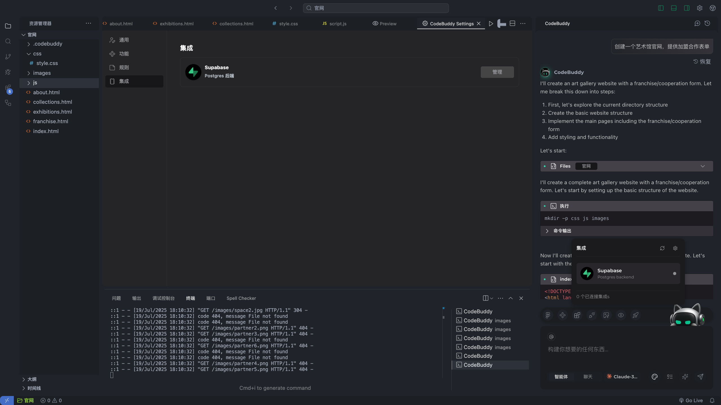Click the 官网 search box at top
This screenshot has height=405, width=721.
click(376, 8)
